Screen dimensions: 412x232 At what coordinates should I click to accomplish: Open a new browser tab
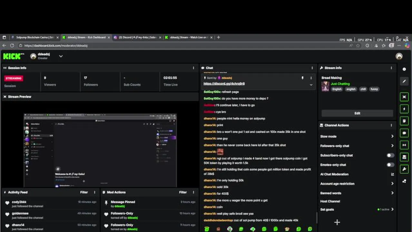[x=218, y=37]
